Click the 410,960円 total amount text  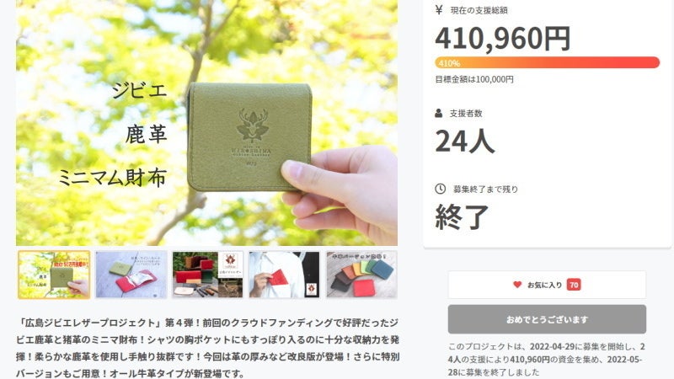[x=502, y=38]
